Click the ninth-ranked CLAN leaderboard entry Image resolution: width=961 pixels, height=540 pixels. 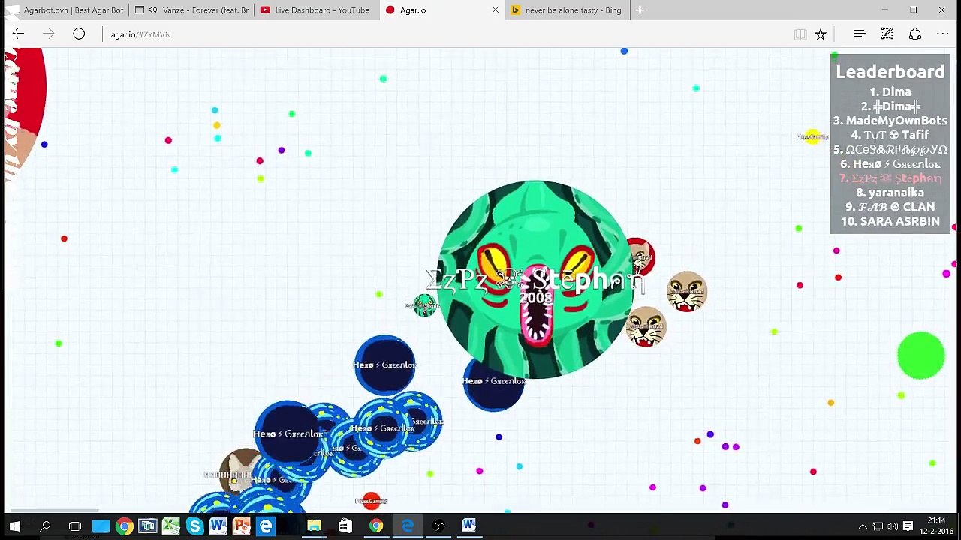pyautogui.click(x=890, y=207)
